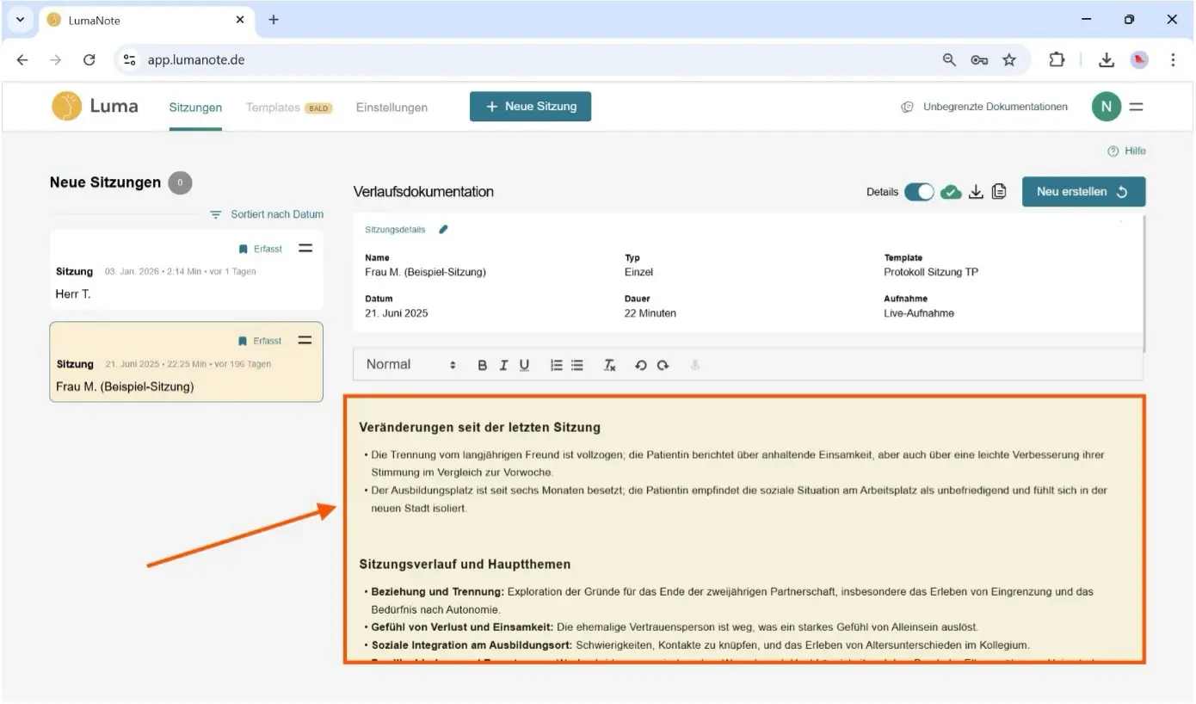Copy the documentation using the copy icon
Screen dimensions: 1196x704
[999, 192]
